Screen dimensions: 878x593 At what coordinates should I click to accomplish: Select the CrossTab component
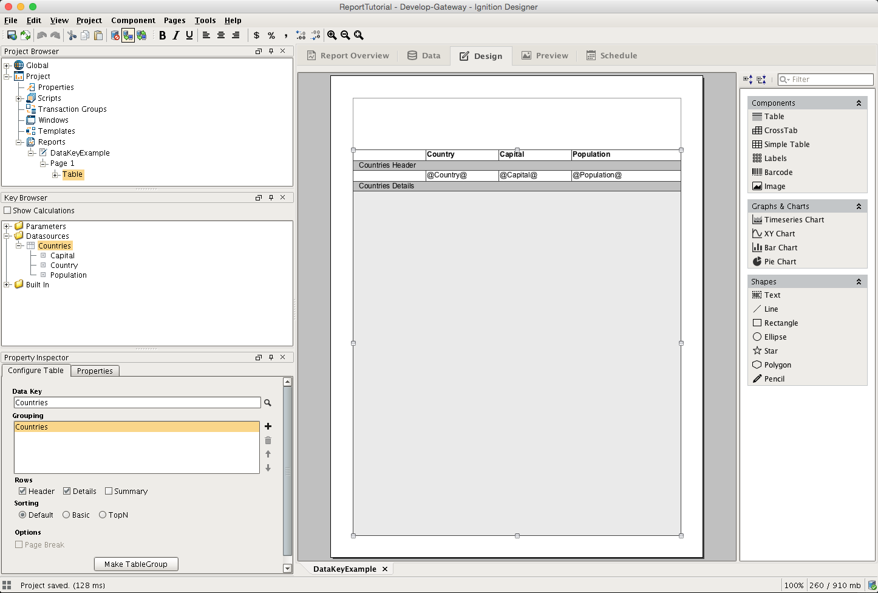(780, 130)
